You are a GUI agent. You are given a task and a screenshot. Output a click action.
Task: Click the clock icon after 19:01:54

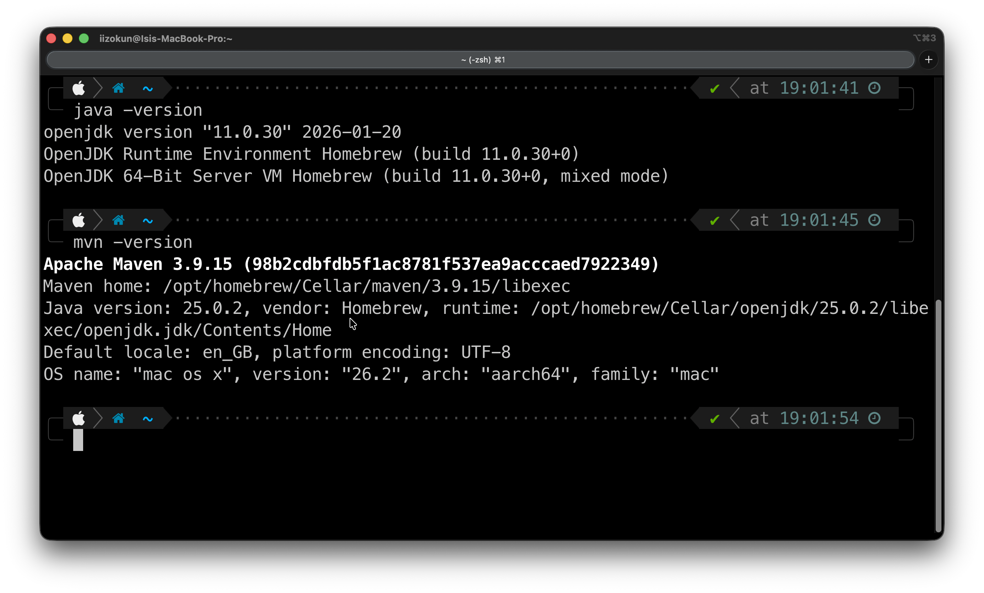(874, 418)
